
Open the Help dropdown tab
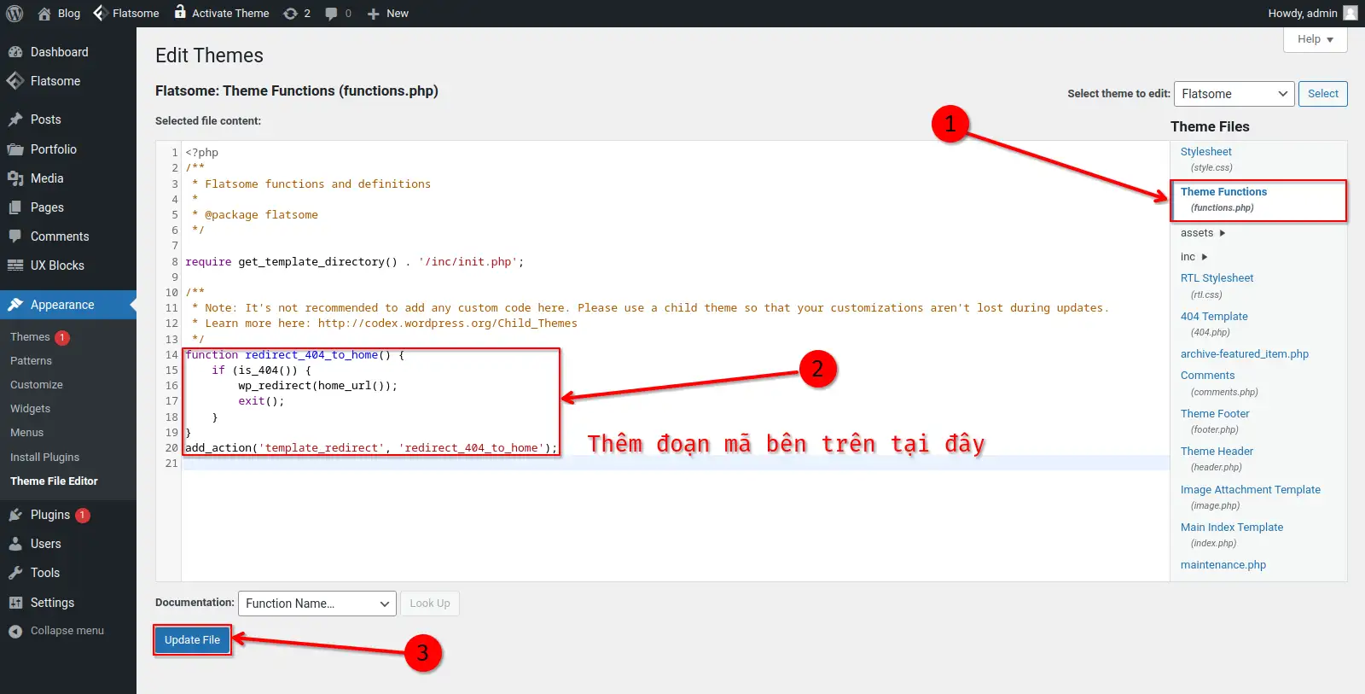pos(1315,39)
